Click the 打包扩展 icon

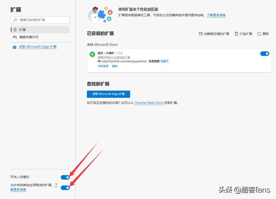click(236, 34)
